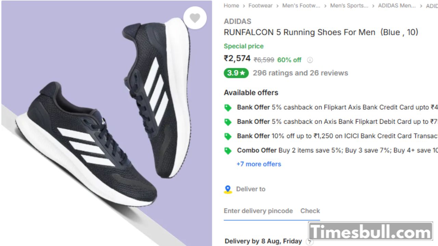Click the delivery date help icon
Viewport: 438px width, 246px height.
pos(310,242)
